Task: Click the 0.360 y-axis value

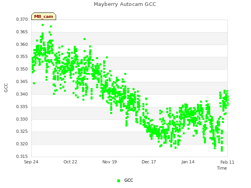Action: (x=22, y=44)
